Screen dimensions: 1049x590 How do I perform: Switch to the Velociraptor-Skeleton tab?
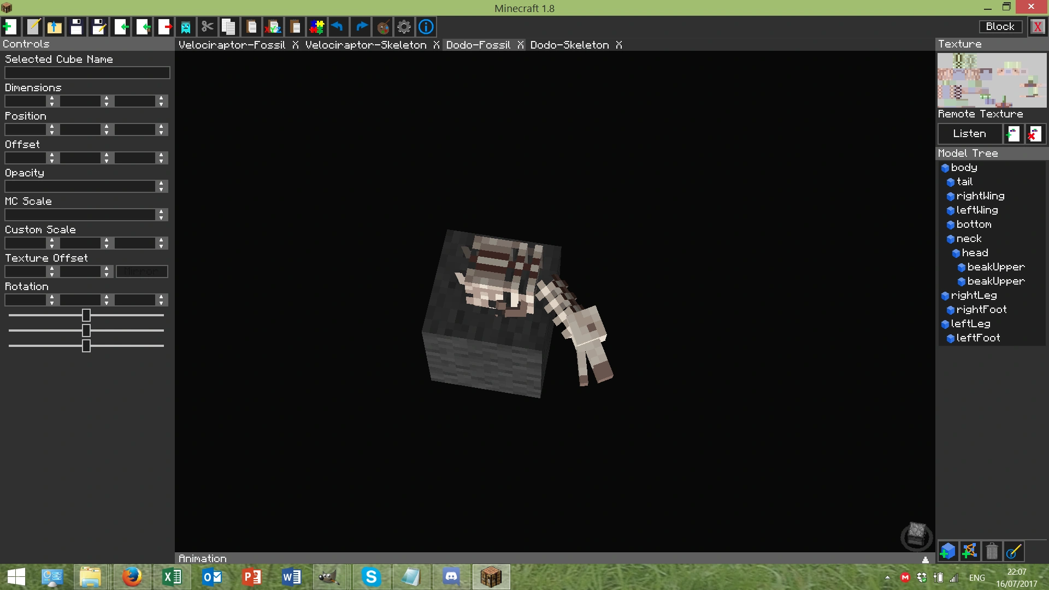coord(366,45)
